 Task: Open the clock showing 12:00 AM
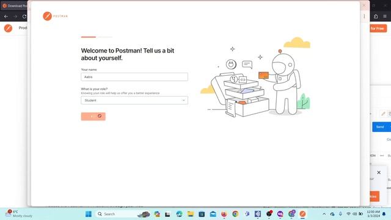373,214
